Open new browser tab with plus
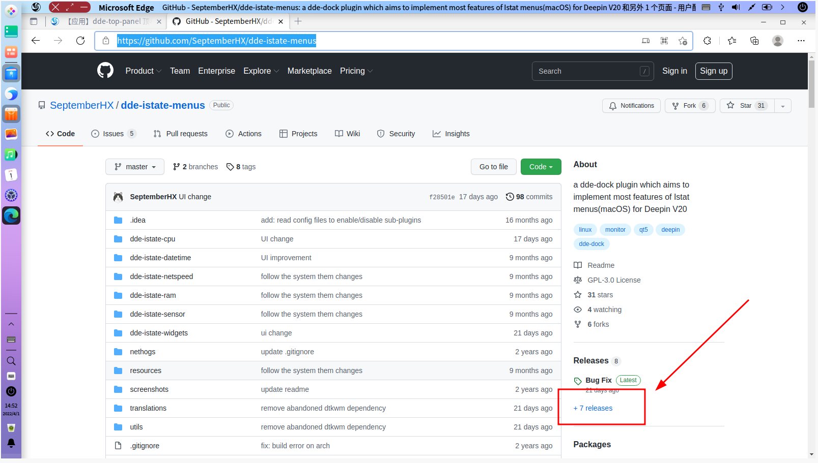 pyautogui.click(x=298, y=21)
